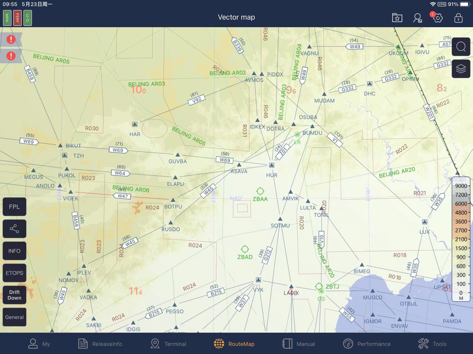
Task: Switch to the Performance tab
Action: pos(367,344)
